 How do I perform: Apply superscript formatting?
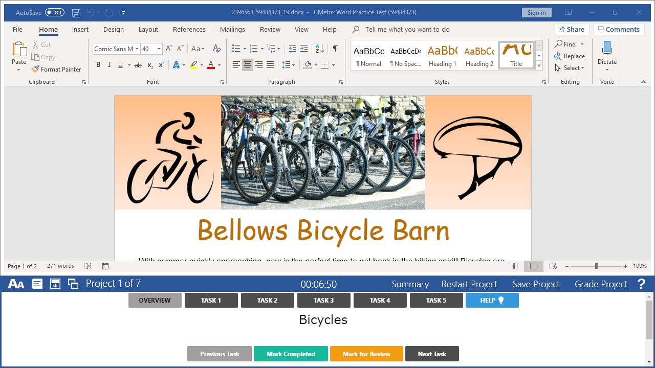click(x=161, y=65)
